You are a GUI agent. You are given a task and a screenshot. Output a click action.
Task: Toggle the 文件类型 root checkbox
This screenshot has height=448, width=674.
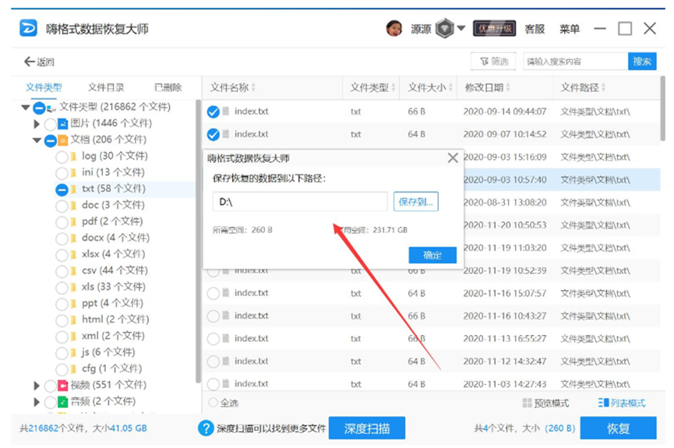click(39, 108)
